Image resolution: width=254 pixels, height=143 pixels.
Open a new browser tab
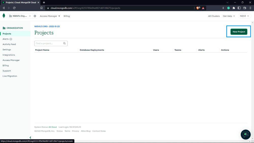tap(44, 3)
